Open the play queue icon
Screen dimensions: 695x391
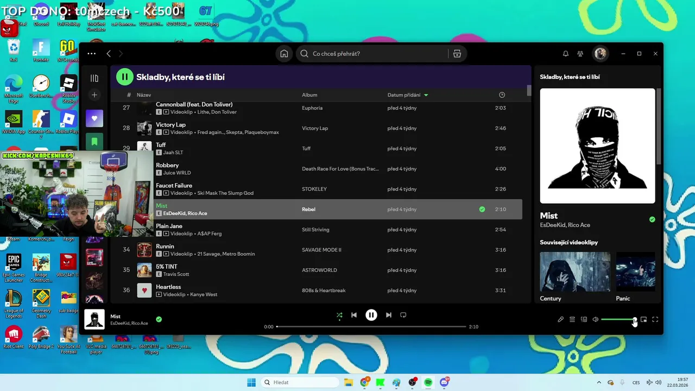[x=572, y=319]
